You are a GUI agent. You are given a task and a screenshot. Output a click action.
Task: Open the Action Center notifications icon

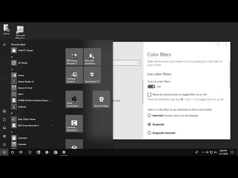pos(232,152)
